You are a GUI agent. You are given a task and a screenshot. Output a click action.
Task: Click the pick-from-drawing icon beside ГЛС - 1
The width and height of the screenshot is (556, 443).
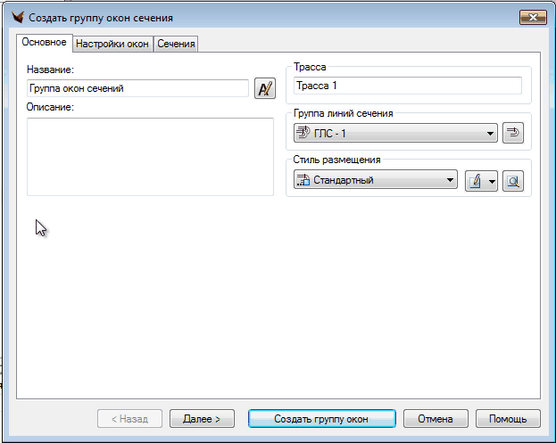click(513, 134)
